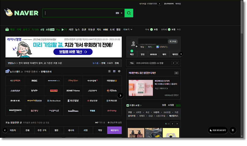Viewport: 247px width, 146px height.
Task: Open 부동산 real estate service
Action: click(x=91, y=30)
